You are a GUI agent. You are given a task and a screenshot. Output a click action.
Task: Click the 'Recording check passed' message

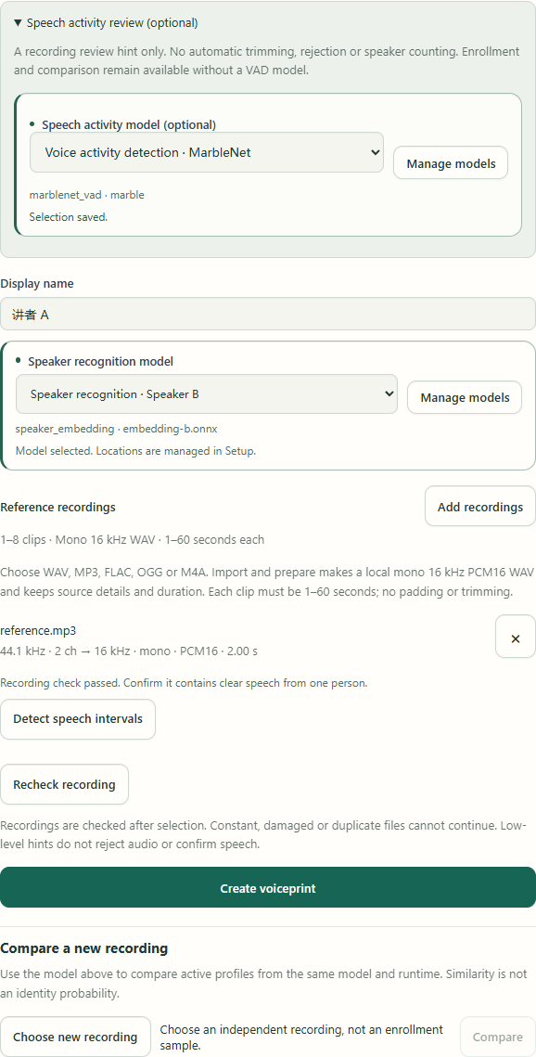point(184,683)
